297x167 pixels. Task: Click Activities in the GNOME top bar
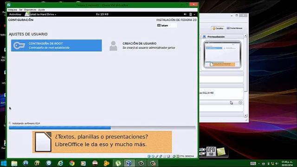pos(15,14)
